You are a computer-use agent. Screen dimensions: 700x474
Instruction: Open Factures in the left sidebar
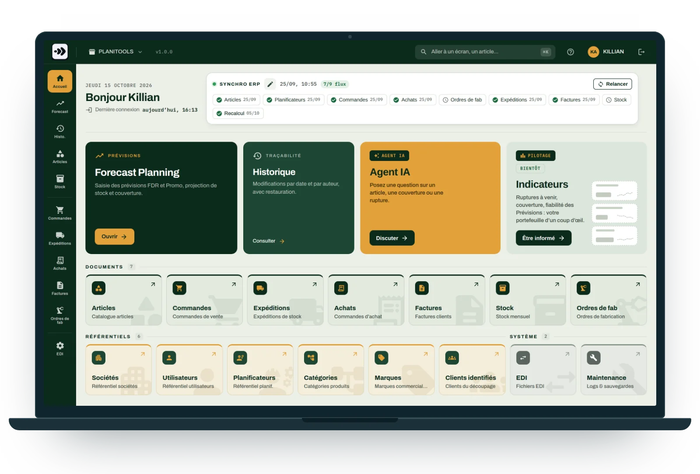coord(60,288)
